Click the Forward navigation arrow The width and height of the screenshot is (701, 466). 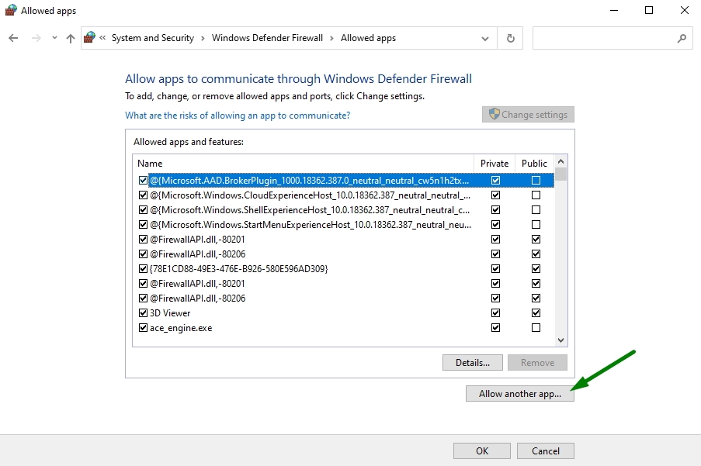(36, 39)
